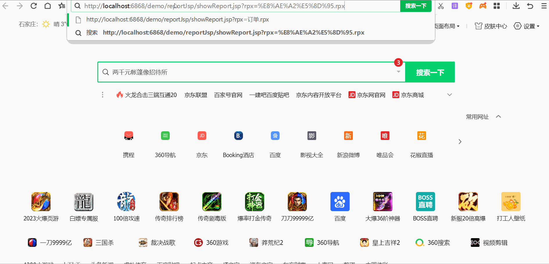The height and width of the screenshot is (264, 549).
Task: Go back with the browser back arrow
Action: (x=5, y=6)
